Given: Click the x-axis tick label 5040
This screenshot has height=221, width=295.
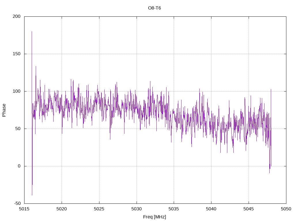Looking at the screenshot, I should (211, 209).
